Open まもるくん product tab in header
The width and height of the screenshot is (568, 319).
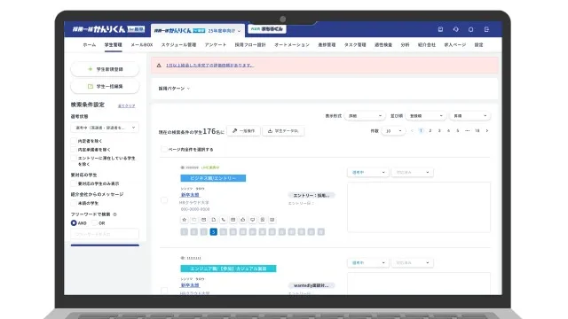point(267,29)
